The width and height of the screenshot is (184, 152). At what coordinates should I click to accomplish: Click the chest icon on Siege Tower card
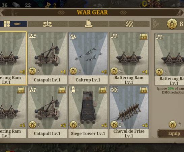coord(103,90)
